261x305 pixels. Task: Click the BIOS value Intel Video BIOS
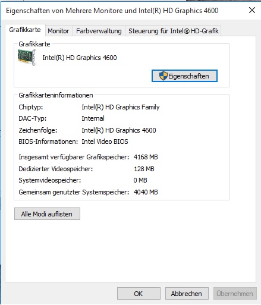(105, 142)
